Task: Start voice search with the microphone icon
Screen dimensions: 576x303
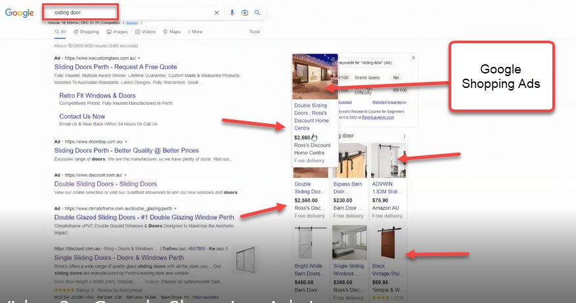Action: point(232,12)
